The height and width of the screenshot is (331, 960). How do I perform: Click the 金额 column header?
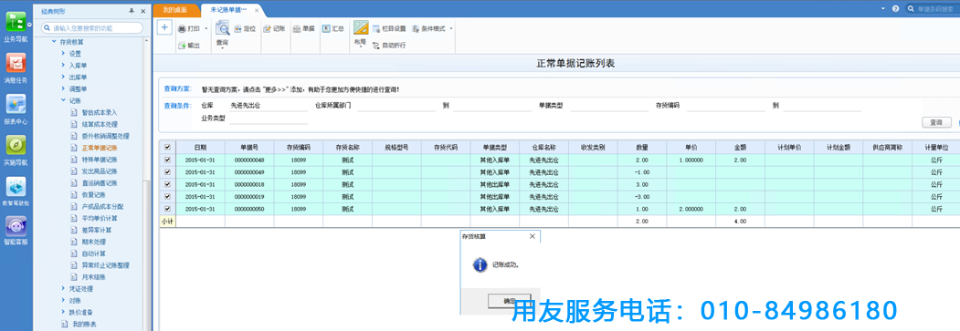coord(740,147)
